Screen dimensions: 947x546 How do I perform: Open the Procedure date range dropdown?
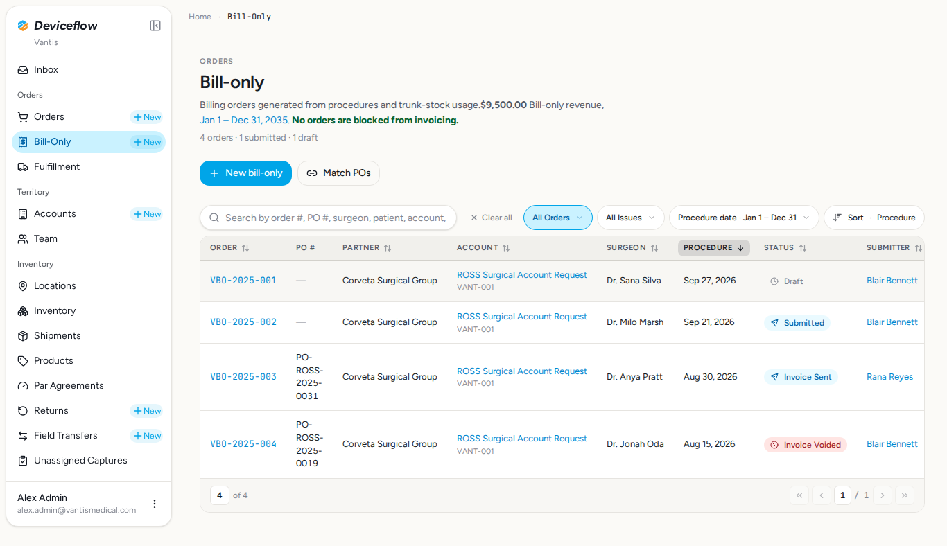coord(744,218)
